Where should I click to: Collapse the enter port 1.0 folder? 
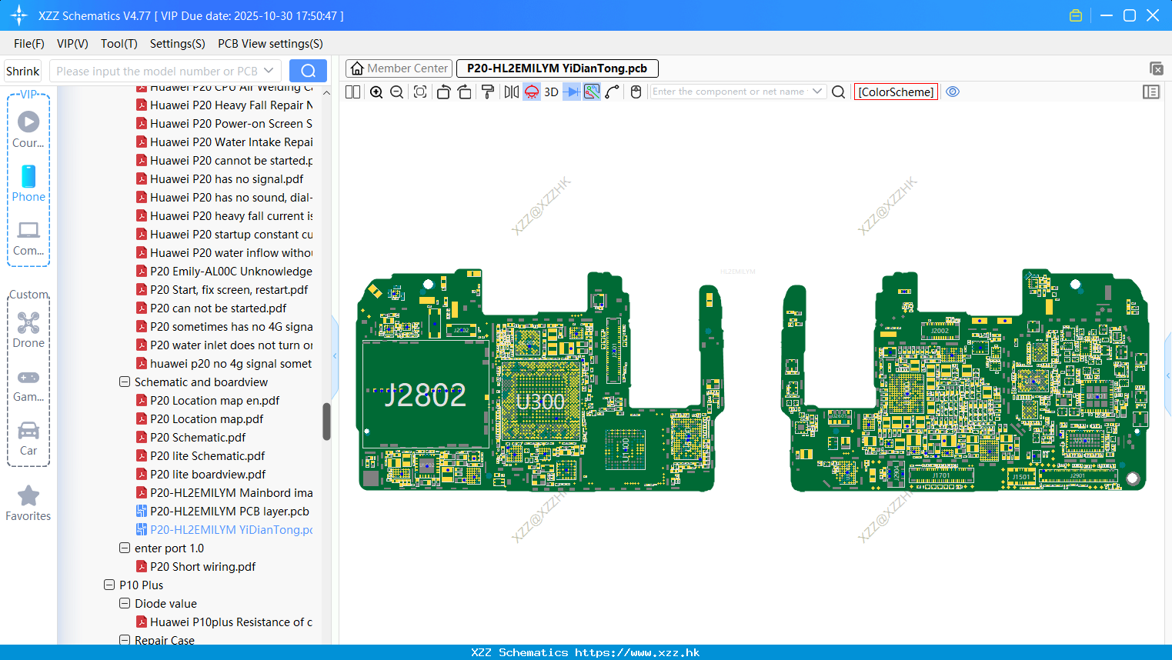pyautogui.click(x=125, y=548)
